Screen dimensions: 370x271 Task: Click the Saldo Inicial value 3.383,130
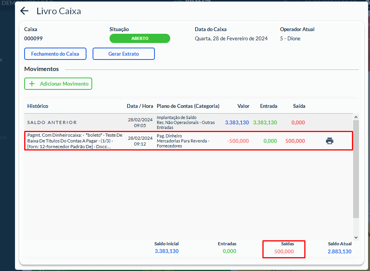(166, 251)
